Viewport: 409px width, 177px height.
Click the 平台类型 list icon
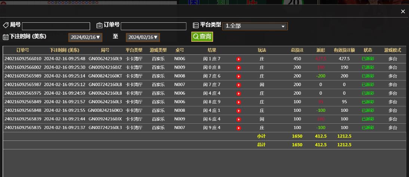(196, 25)
